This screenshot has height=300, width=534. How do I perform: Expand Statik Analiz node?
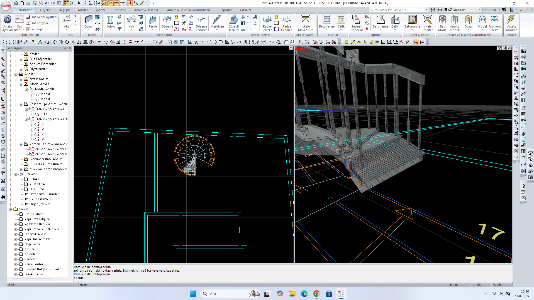pos(21,79)
